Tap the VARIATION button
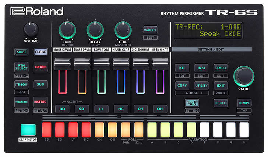The height and width of the screenshot is (157, 268). 21,102
